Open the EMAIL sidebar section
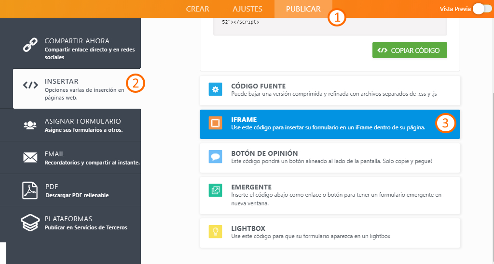This screenshot has width=494, height=264. pos(70,158)
